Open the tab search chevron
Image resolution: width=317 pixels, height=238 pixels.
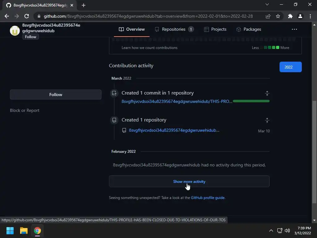coord(267,4)
